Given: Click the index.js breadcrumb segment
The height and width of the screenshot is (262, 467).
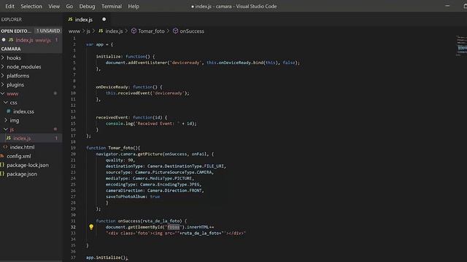Looking at the screenshot, I should pos(114,31).
